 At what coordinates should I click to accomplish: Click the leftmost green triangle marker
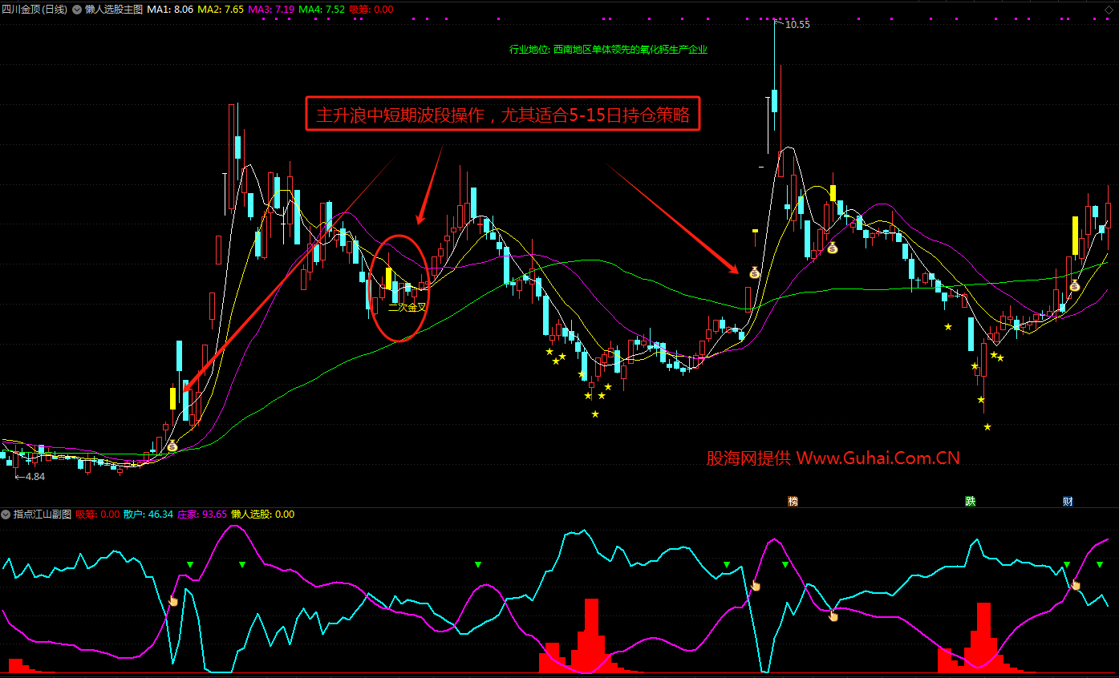tap(190, 565)
